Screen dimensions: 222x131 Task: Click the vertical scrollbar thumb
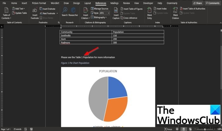[x=221, y=67]
